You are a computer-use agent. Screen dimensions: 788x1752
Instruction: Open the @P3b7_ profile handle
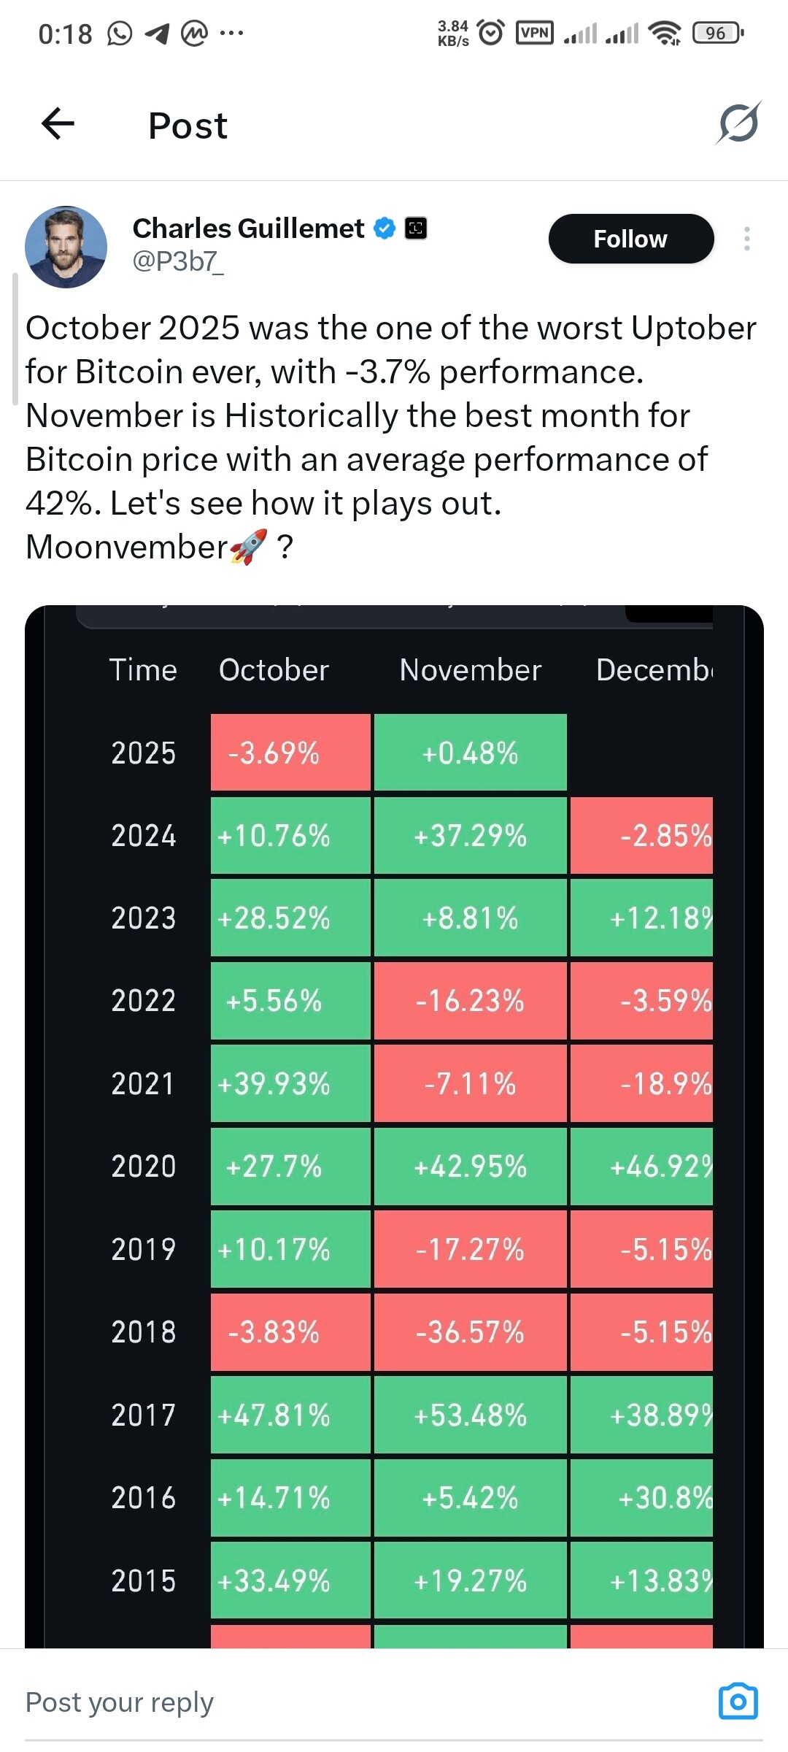(x=178, y=261)
